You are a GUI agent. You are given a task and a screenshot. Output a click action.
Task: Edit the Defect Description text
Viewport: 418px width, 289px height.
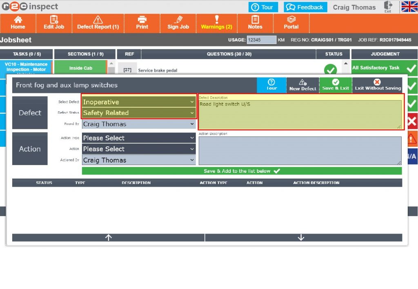click(x=301, y=112)
